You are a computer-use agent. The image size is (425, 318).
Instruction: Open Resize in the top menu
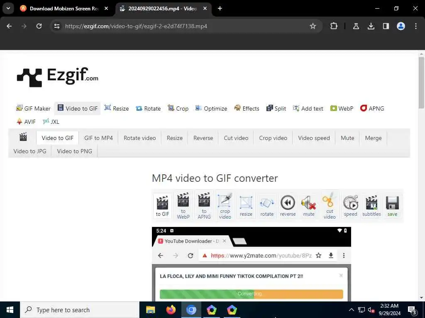coord(117,108)
